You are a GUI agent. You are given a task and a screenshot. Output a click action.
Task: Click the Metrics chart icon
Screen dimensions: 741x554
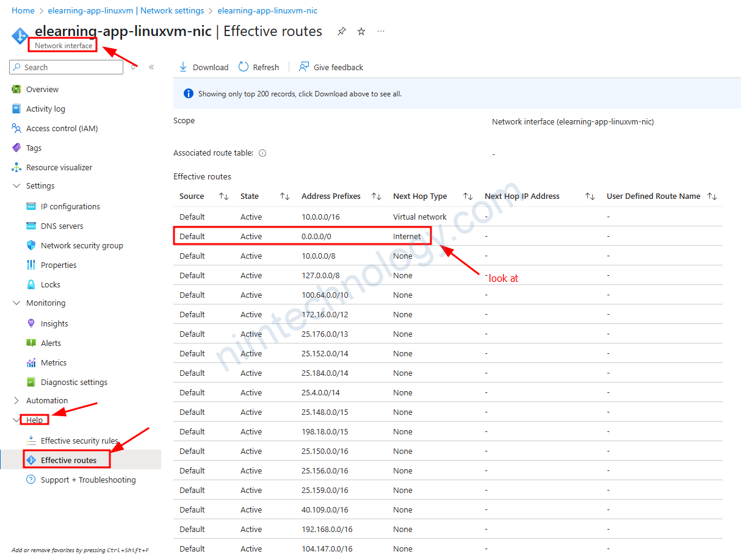point(31,362)
